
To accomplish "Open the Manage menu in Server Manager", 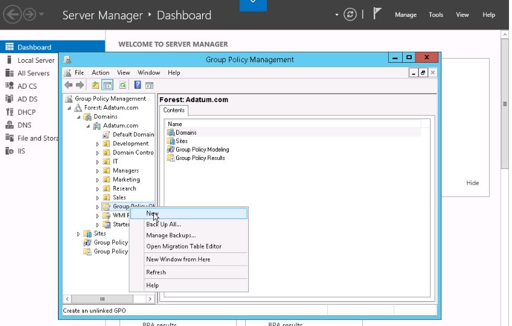I will pos(406,14).
